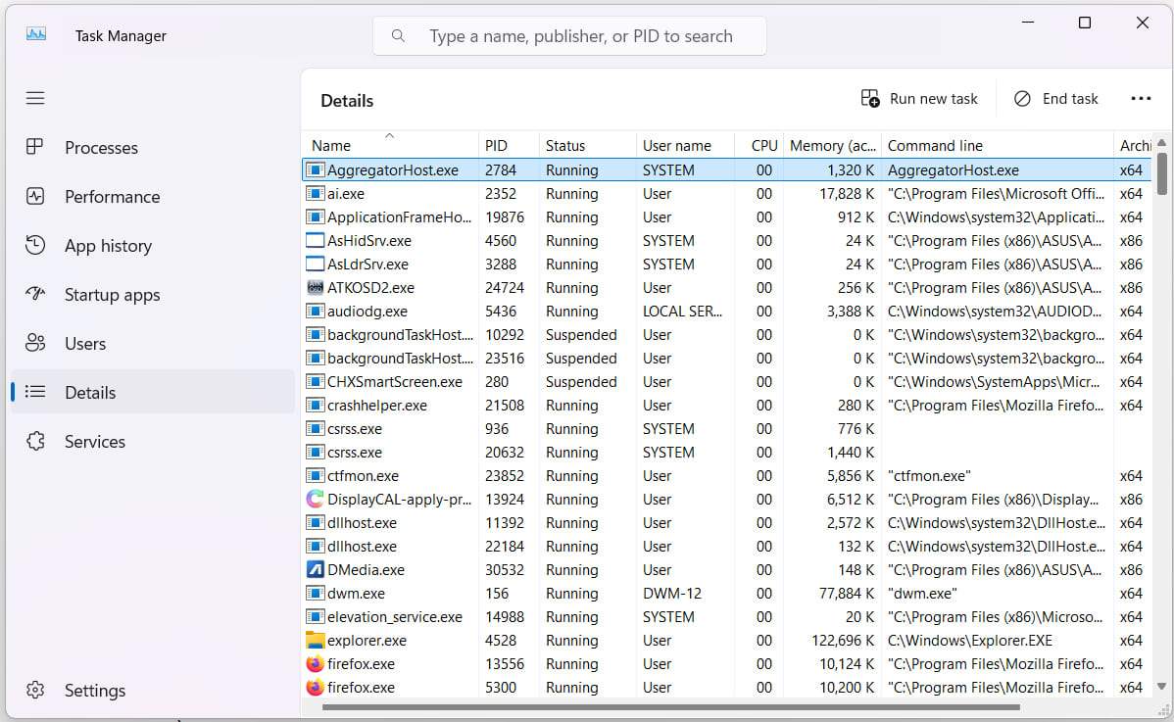
Task: Click the 122,696 K memory value
Action: tap(843, 641)
